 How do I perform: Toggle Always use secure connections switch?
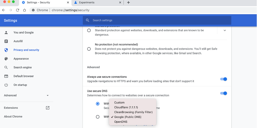click(223, 79)
